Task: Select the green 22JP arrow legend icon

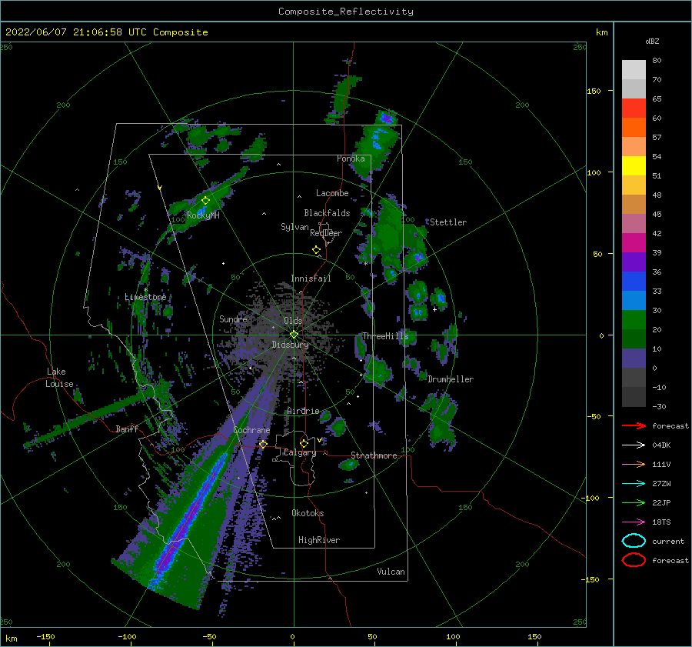Action: click(634, 502)
